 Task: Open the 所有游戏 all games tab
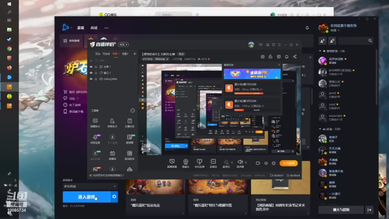click(x=71, y=41)
